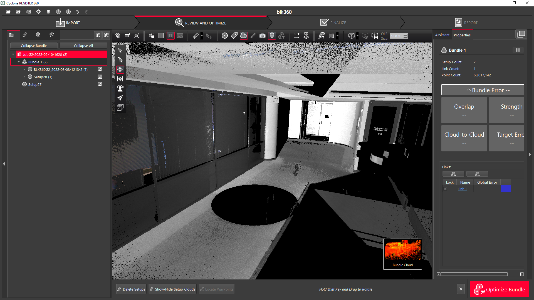This screenshot has height=300, width=534.
Task: Toggle image visibility for Setup28
Action: [100, 77]
